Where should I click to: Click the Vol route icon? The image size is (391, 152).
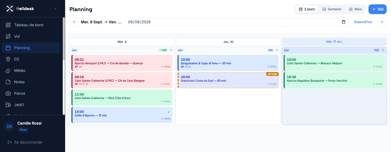tap(8, 36)
